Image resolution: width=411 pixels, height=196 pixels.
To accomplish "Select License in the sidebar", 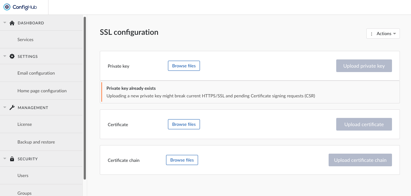I will point(25,125).
